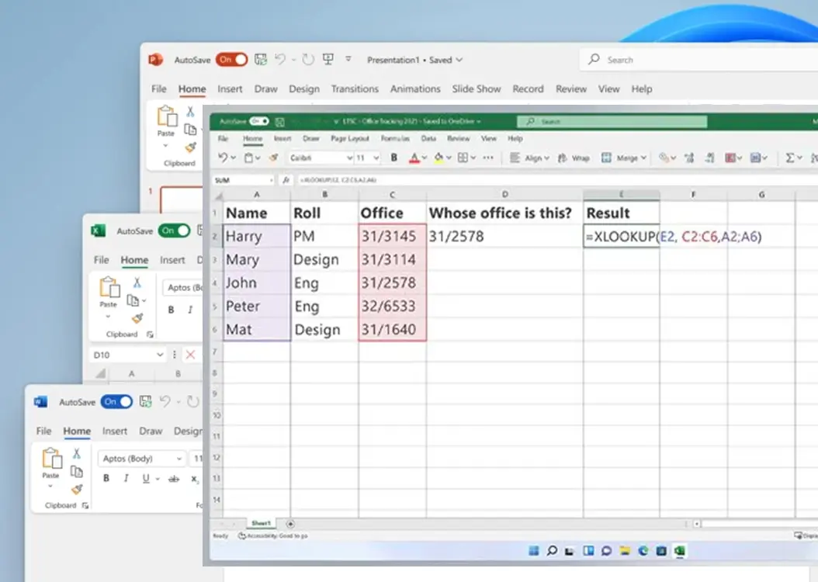
Task: Click inside the formula bar showing XLOOKUP
Action: coord(349,179)
